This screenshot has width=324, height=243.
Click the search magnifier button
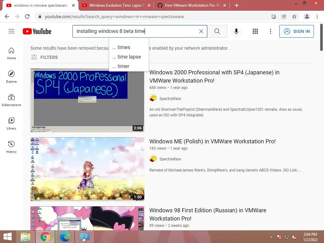tap(217, 31)
